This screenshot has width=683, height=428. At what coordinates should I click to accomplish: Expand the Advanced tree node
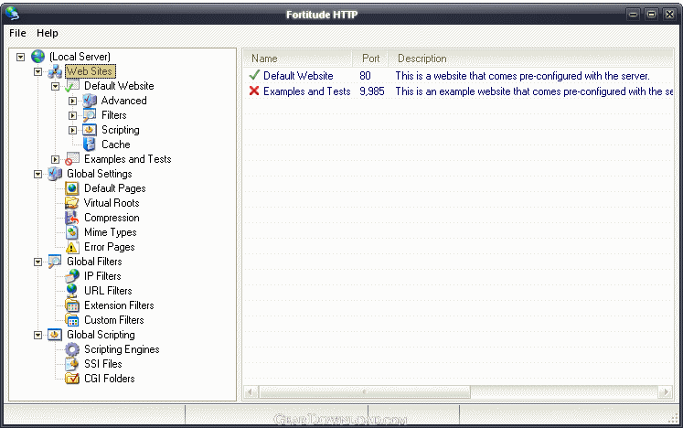point(73,102)
